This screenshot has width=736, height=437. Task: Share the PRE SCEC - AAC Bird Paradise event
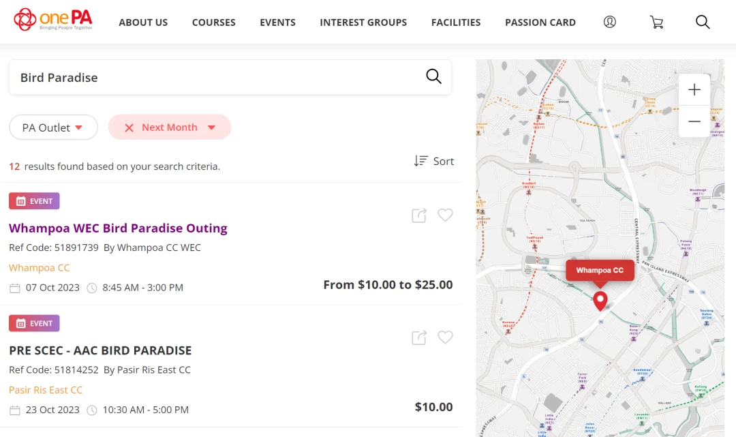pyautogui.click(x=418, y=337)
